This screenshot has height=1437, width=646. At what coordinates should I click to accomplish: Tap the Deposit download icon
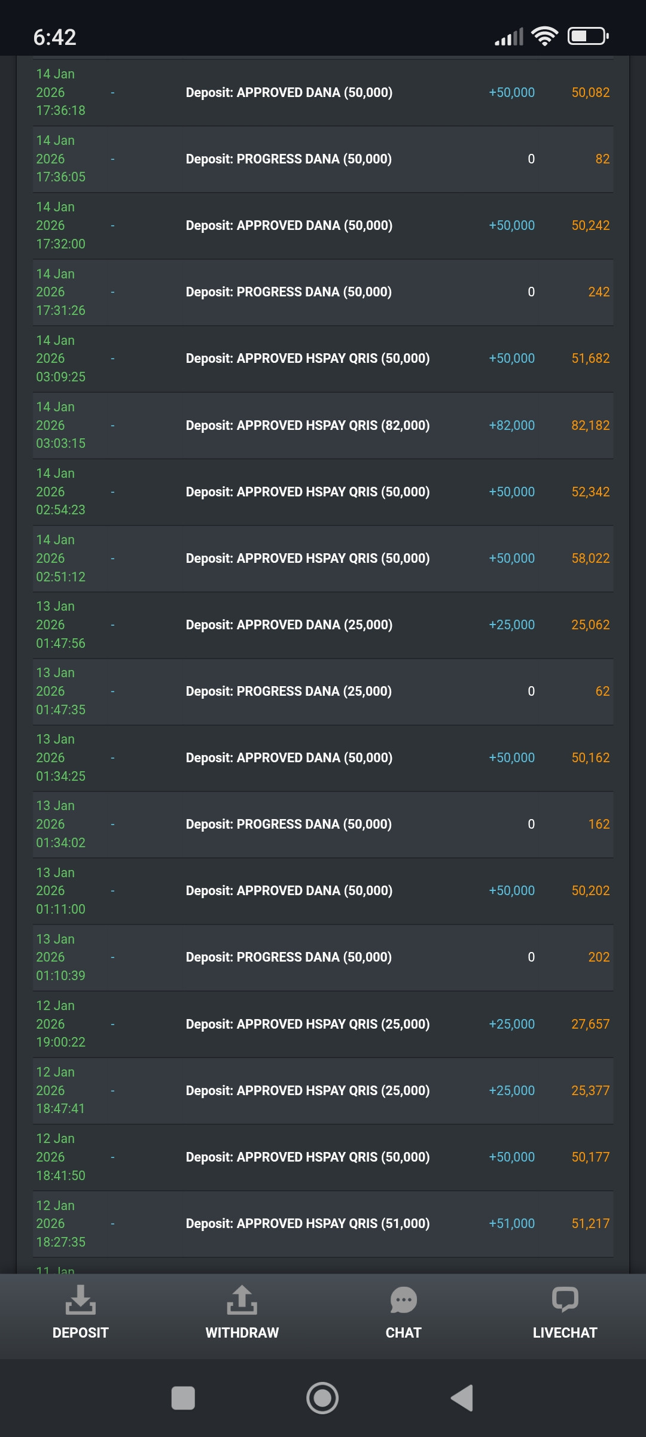click(x=80, y=1300)
